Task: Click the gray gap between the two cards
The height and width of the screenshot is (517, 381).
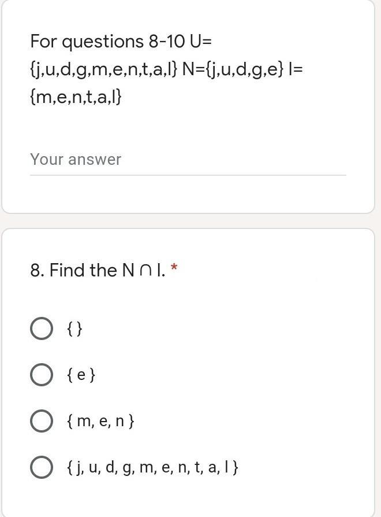Action: (190, 221)
